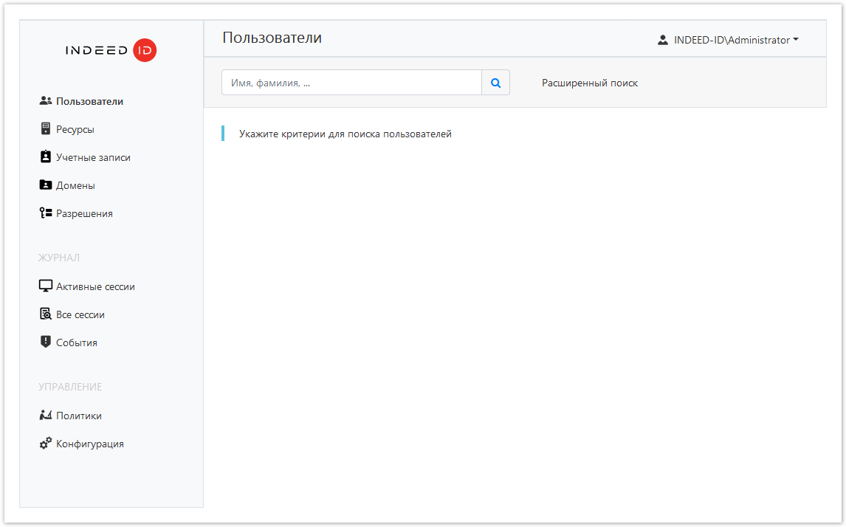846x527 pixels.
Task: Expand the INDEED-ID\Administrator account menu
Action: [x=731, y=41]
